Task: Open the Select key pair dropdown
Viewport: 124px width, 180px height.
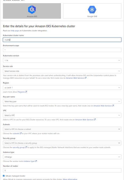Action: [x=62, y=102]
